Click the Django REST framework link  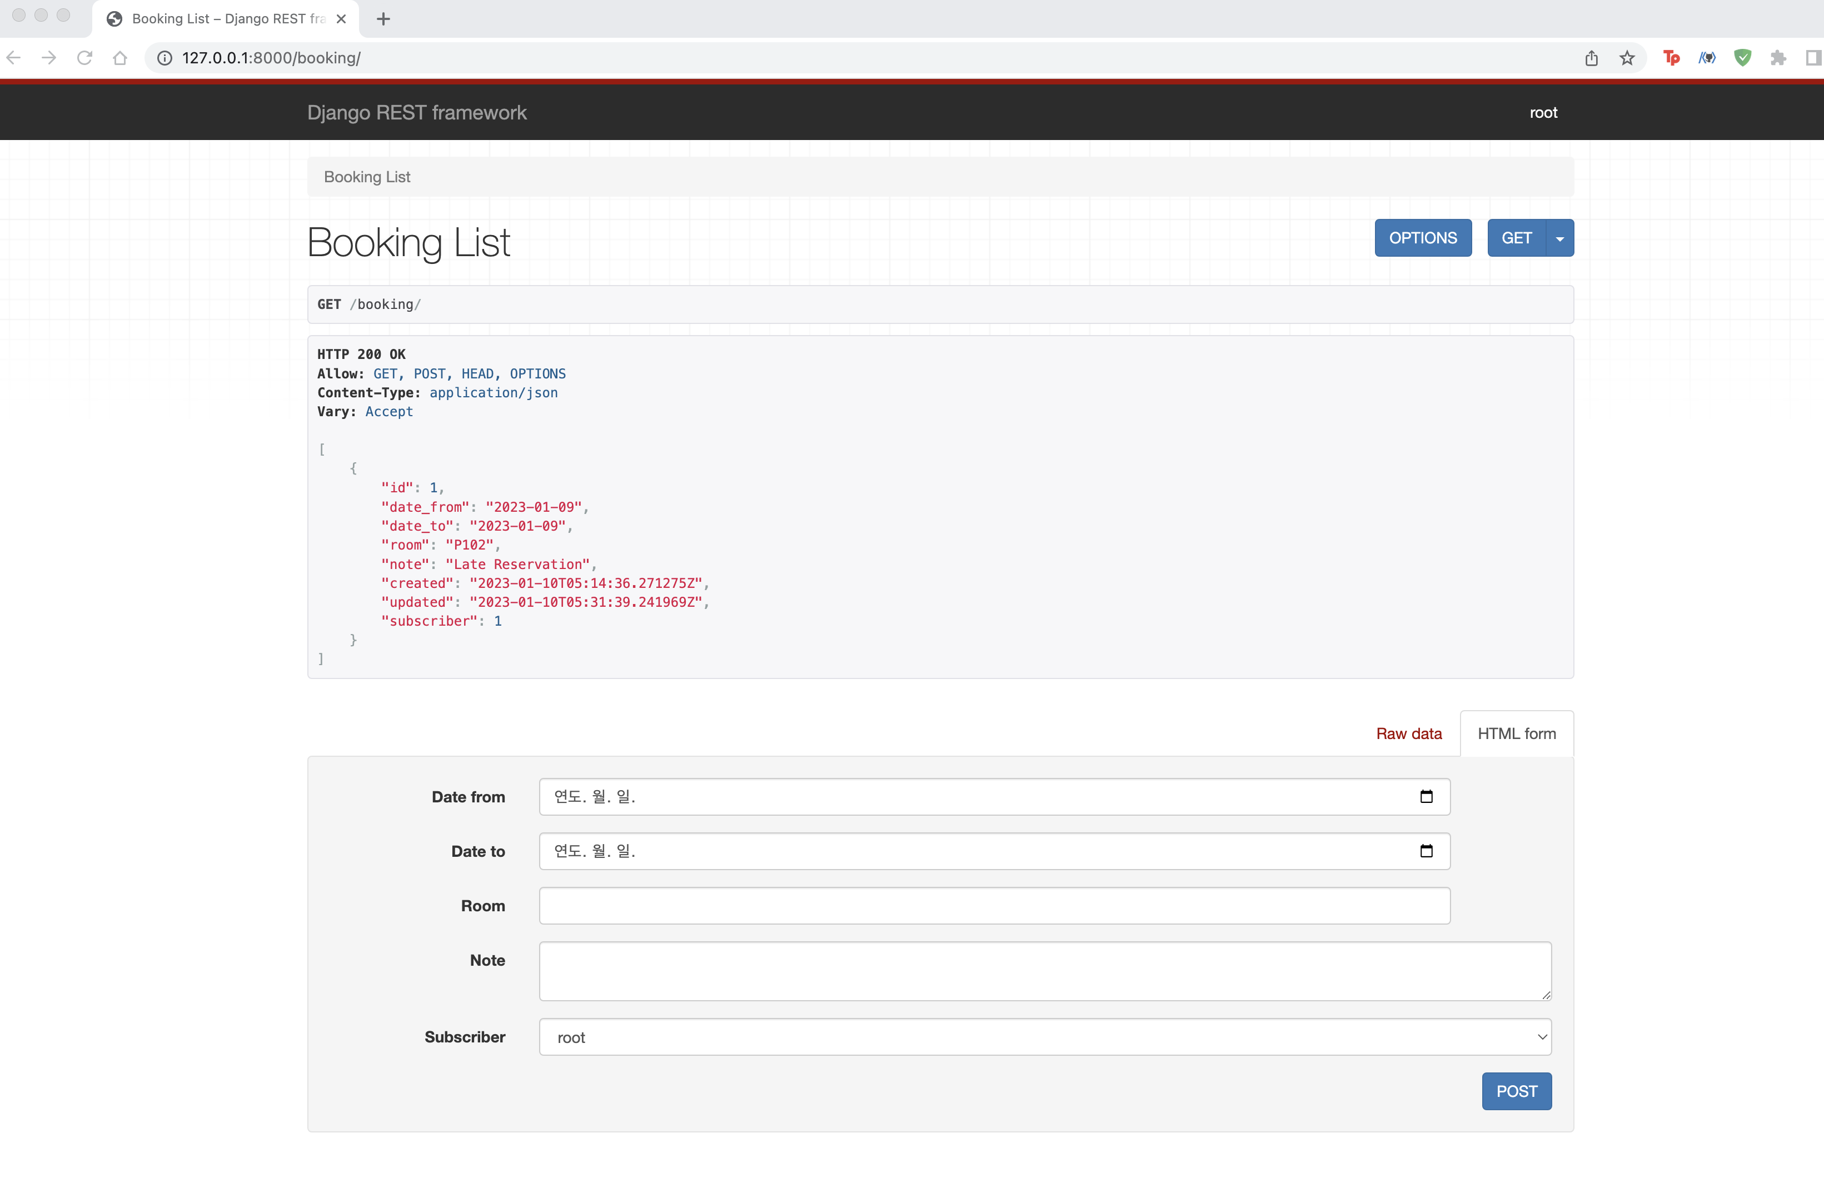[x=417, y=112]
